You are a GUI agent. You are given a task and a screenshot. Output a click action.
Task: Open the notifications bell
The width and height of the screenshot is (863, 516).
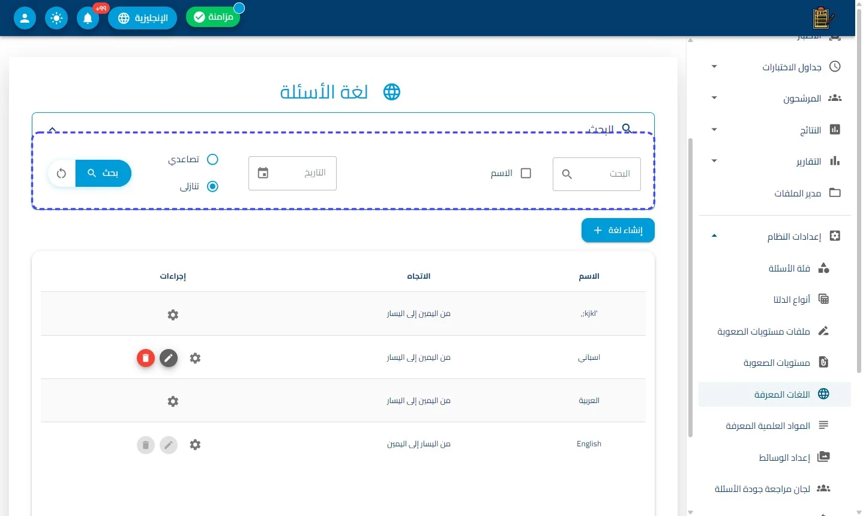click(x=88, y=18)
